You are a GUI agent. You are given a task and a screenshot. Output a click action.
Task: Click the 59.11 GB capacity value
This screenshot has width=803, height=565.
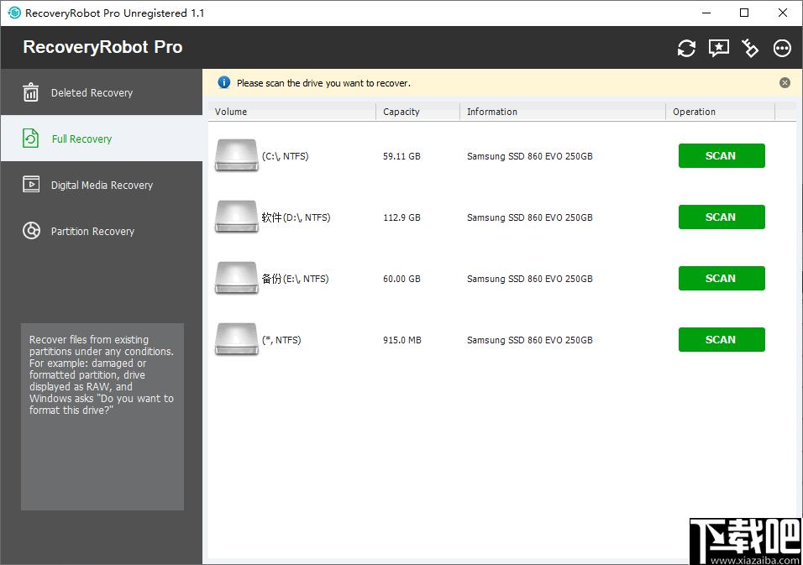(401, 156)
